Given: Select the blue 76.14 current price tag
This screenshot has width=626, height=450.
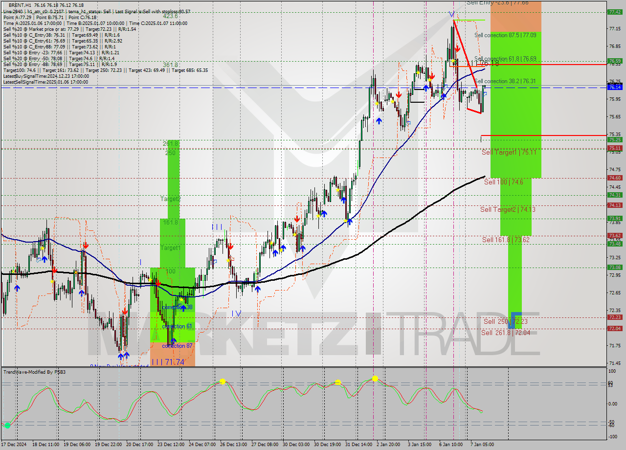Looking at the screenshot, I should coord(615,87).
